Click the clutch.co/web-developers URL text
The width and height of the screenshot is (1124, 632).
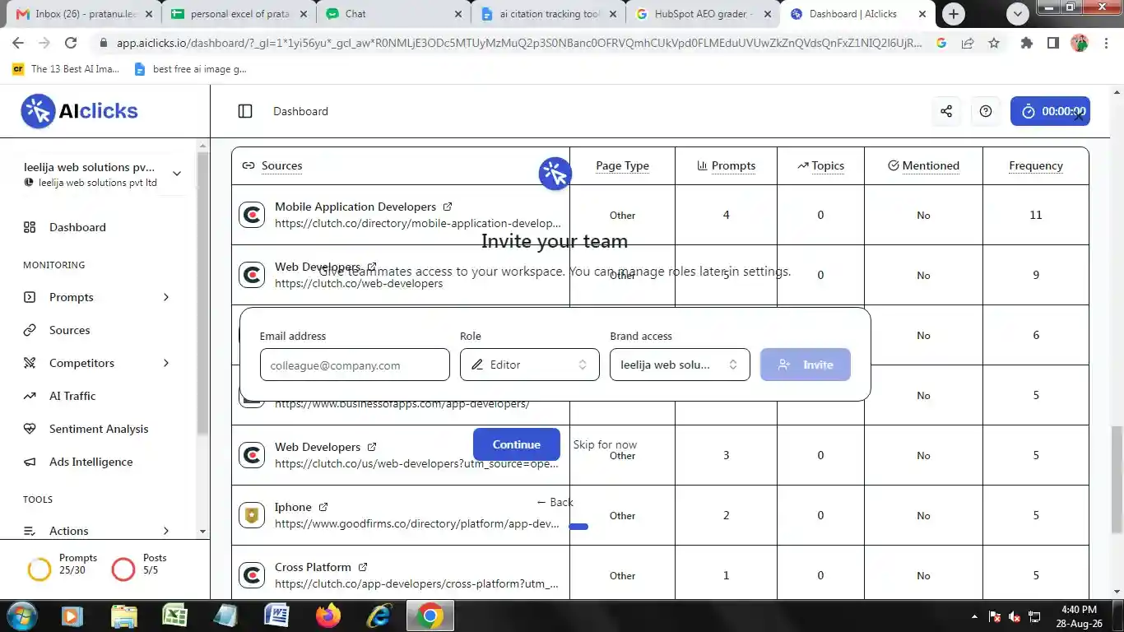(359, 283)
